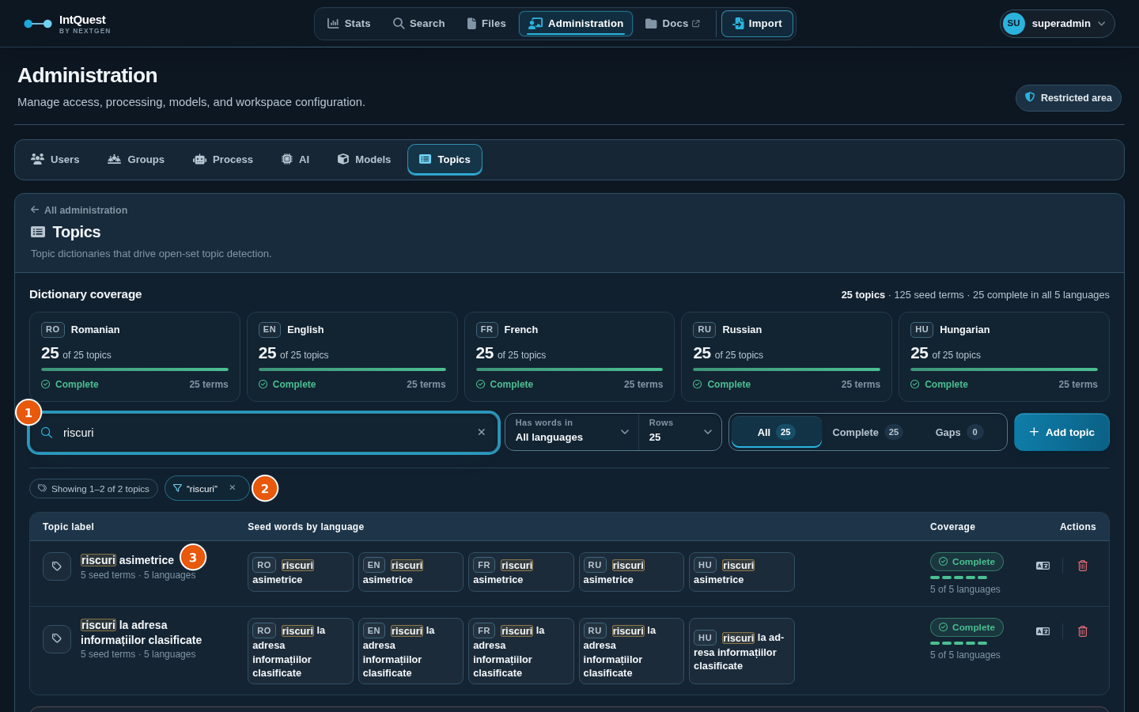The height and width of the screenshot is (712, 1139).
Task: Select the Topics tab
Action: coord(445,160)
